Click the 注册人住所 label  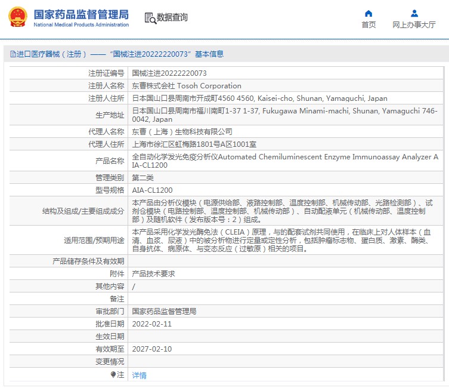click(106, 98)
